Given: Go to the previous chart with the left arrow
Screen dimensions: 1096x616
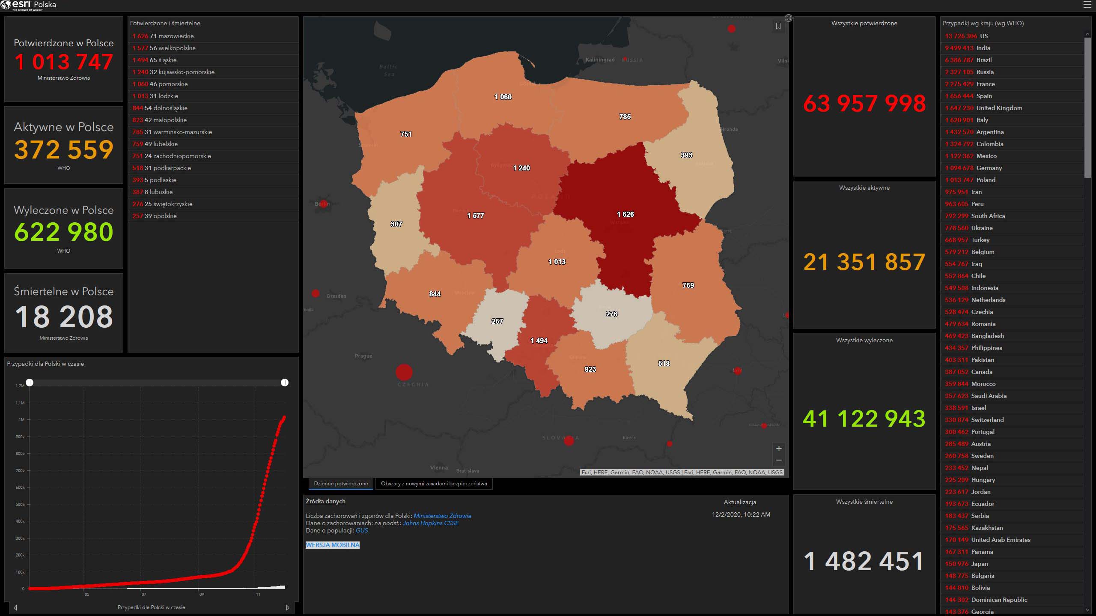Looking at the screenshot, I should [x=15, y=607].
